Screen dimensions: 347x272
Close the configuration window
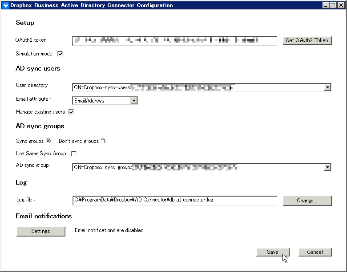pyautogui.click(x=341, y=5)
